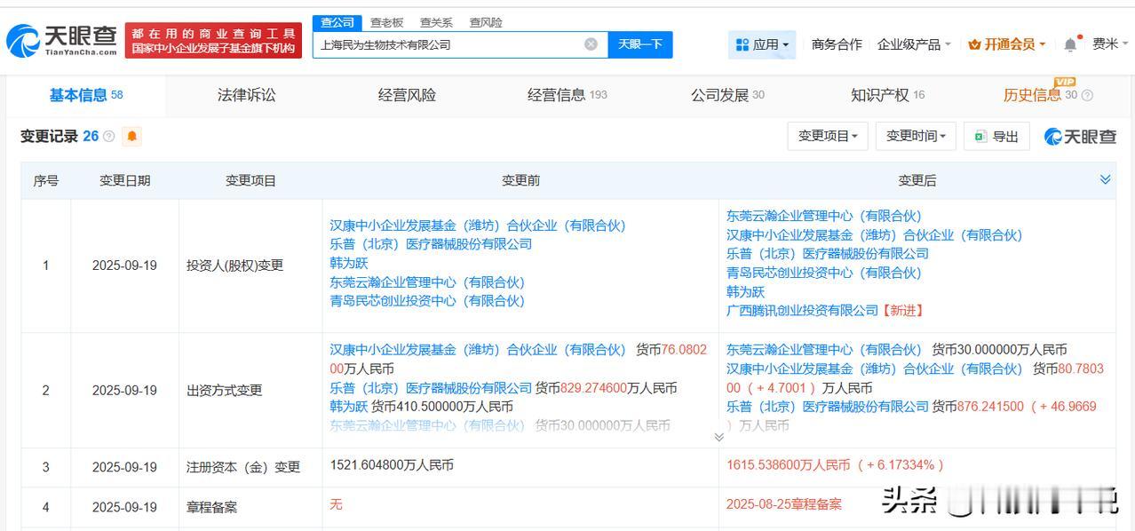
Task: Click the 注册资本（金）变更 cell
Action: pos(243,466)
